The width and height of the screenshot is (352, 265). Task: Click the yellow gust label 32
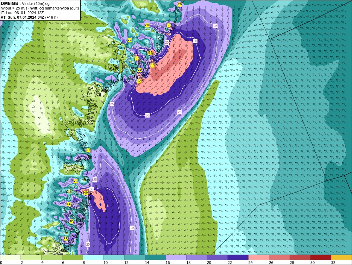coord(71,221)
